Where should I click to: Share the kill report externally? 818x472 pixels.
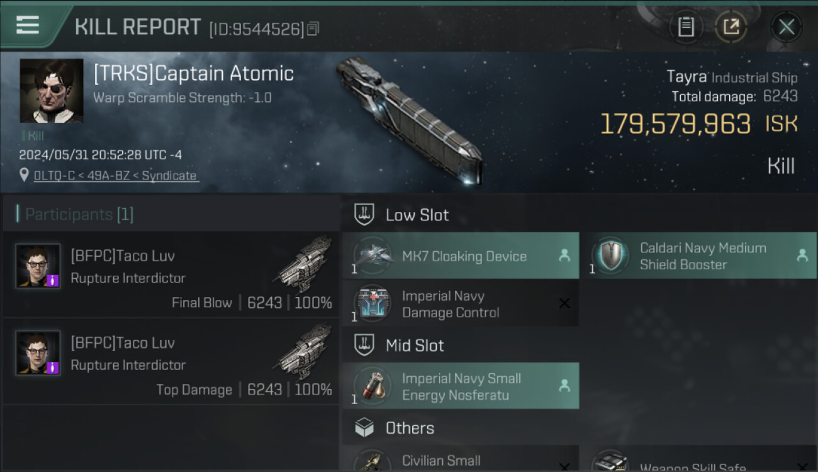pyautogui.click(x=731, y=27)
